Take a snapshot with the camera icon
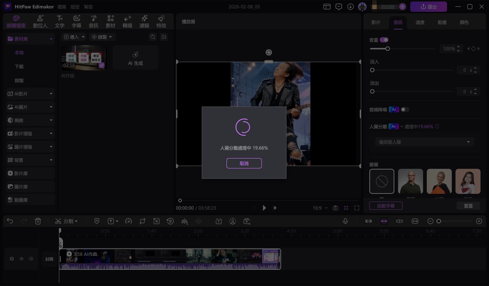 click(335, 208)
